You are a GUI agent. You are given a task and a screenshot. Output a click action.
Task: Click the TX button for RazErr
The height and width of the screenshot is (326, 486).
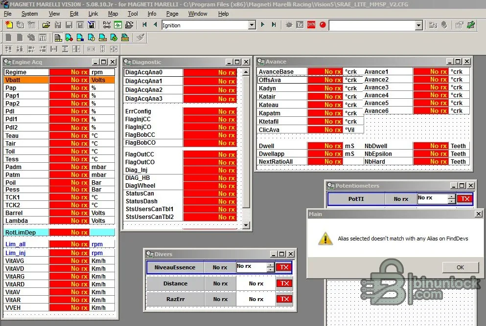point(284,299)
